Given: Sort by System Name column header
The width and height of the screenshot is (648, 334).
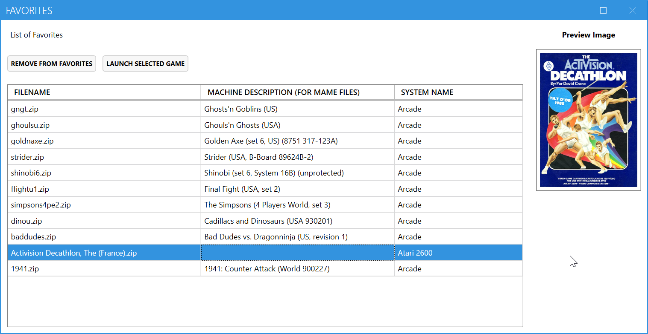Looking at the screenshot, I should pos(458,92).
